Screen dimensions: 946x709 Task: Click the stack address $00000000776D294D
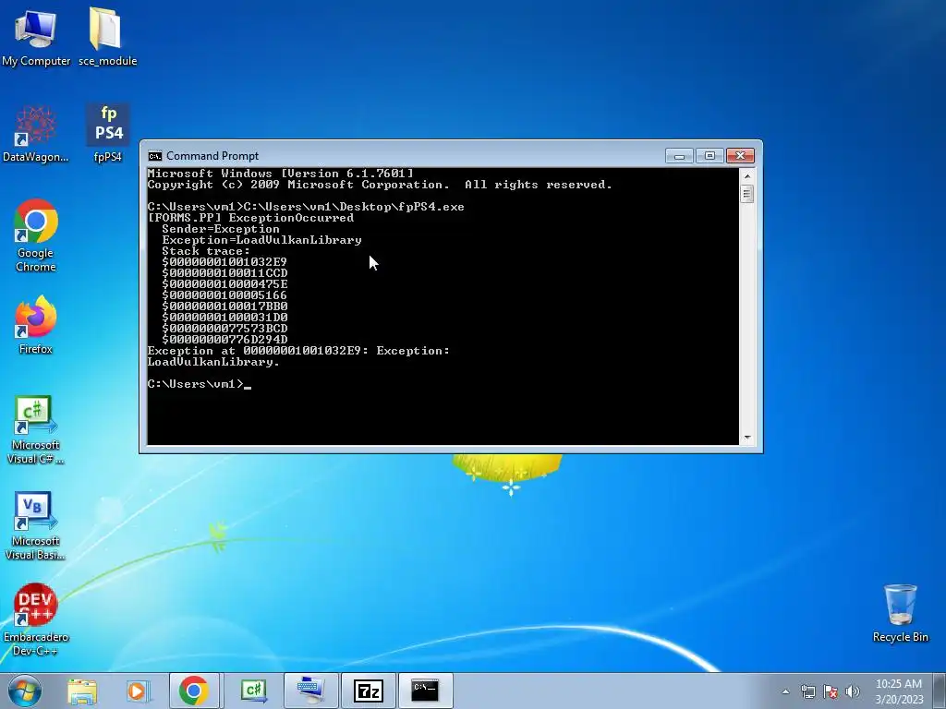(224, 340)
